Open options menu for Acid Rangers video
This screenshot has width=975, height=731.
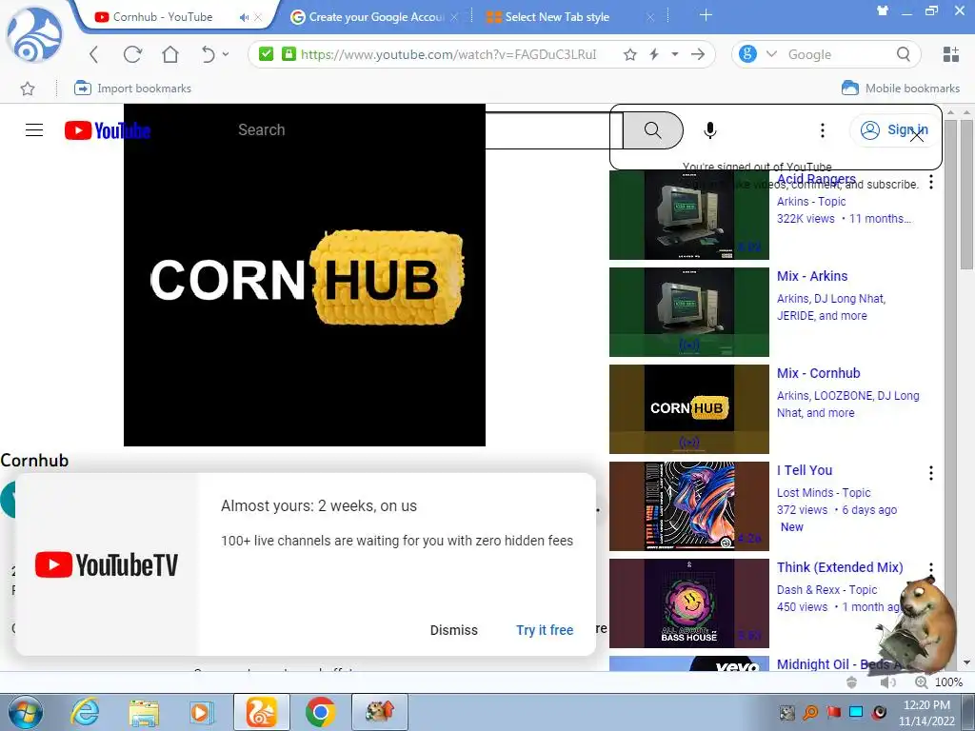[x=931, y=182]
